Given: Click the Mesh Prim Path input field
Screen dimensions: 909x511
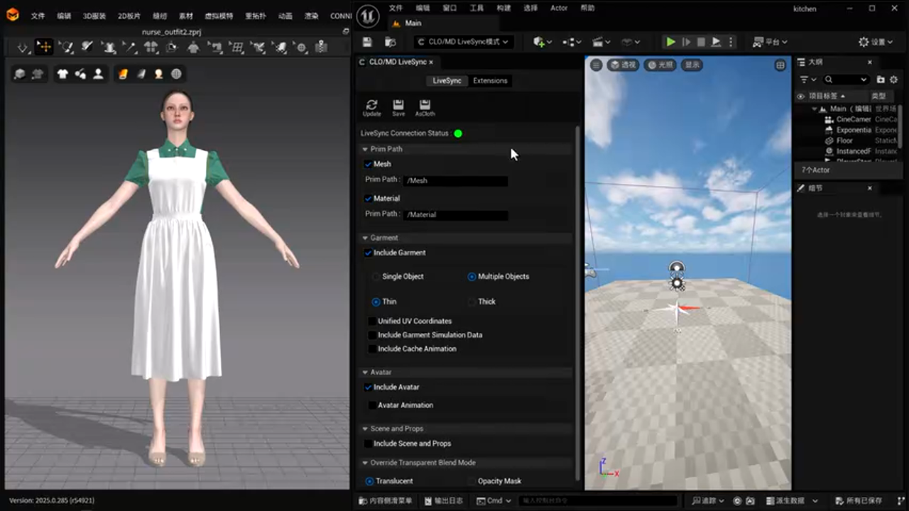Looking at the screenshot, I should [455, 181].
